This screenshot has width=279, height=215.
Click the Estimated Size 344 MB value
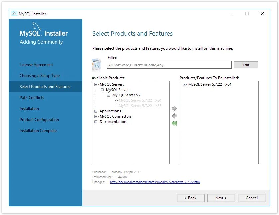pyautogui.click(x=122, y=177)
